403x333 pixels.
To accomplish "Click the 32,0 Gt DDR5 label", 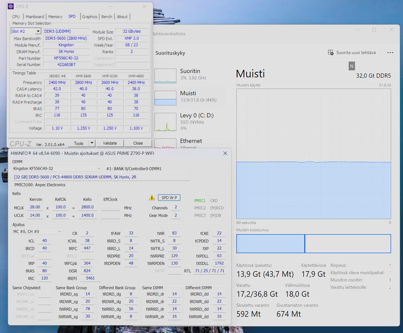I will tap(374, 76).
